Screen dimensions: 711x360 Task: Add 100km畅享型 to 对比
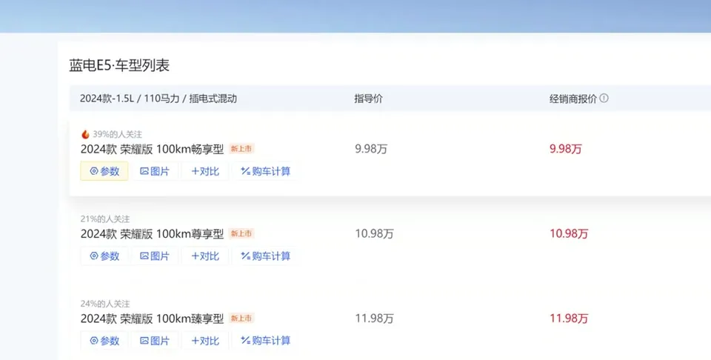tap(205, 171)
